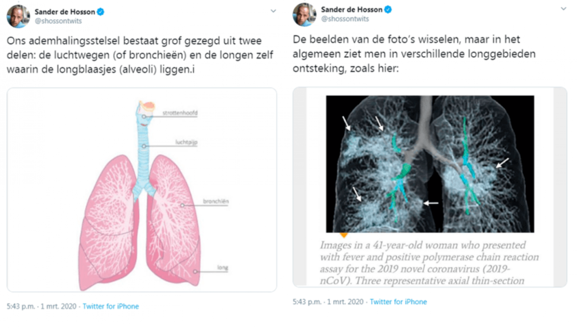Click the verified badge next to Sander de Hosson
The image size is (577, 328).
point(101,12)
